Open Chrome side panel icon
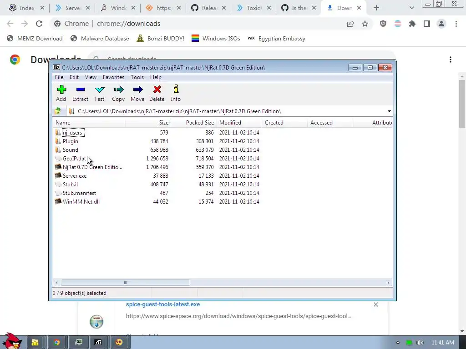466x349 pixels. tap(427, 24)
